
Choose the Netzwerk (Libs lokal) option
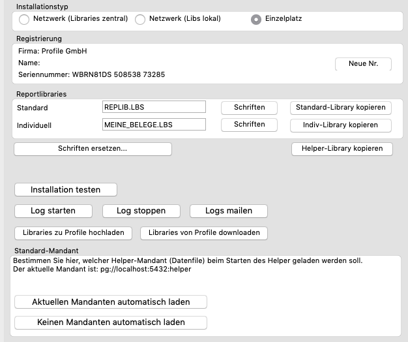(140, 20)
